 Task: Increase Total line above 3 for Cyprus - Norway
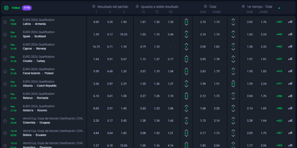click(x=186, y=44)
